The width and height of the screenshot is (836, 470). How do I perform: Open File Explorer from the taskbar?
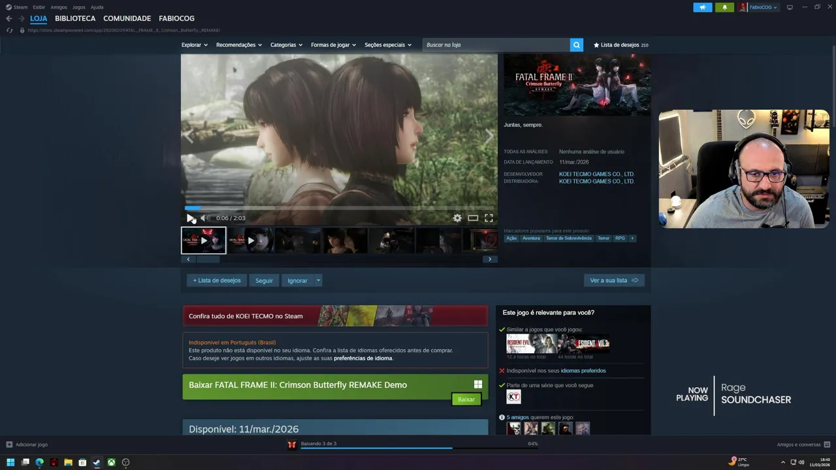tap(68, 462)
